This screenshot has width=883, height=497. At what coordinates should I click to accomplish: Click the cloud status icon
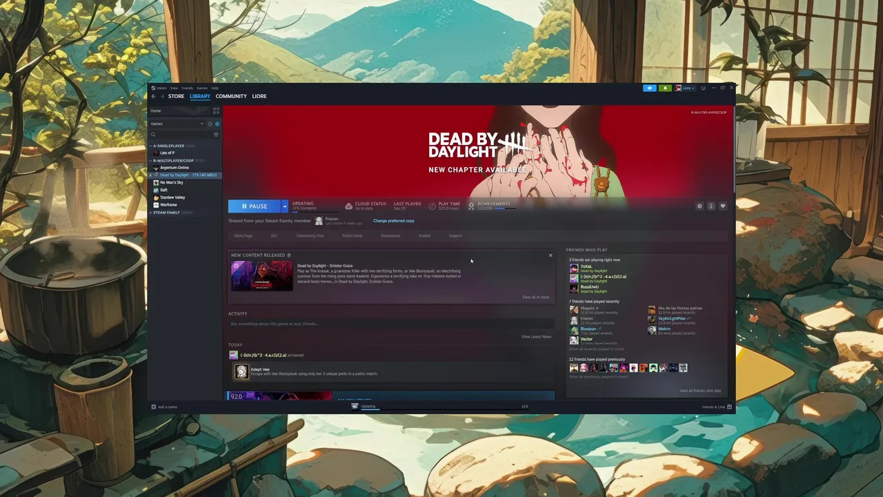pyautogui.click(x=348, y=206)
